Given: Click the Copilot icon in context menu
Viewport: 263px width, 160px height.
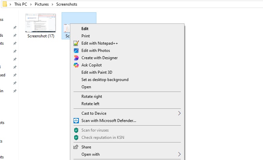Looking at the screenshot, I should click(x=76, y=65).
